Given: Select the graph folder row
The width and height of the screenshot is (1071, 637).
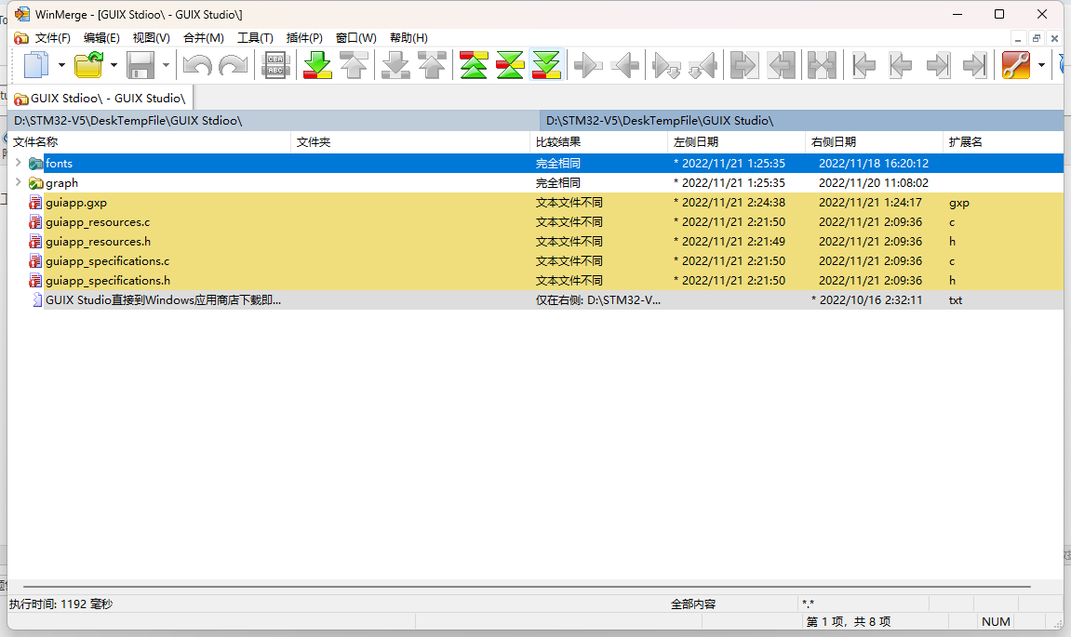Looking at the screenshot, I should [536, 183].
